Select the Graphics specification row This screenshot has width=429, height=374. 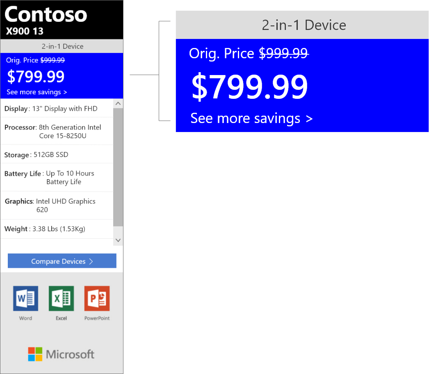57,205
